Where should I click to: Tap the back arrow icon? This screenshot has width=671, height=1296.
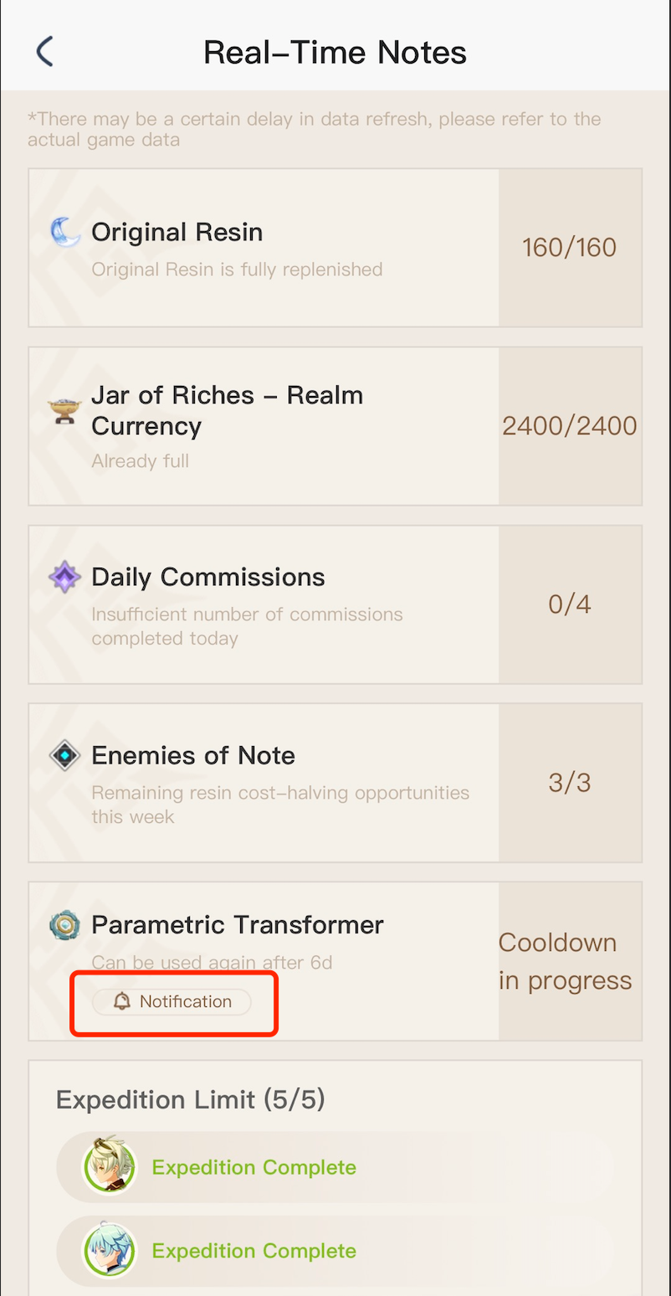[x=44, y=52]
